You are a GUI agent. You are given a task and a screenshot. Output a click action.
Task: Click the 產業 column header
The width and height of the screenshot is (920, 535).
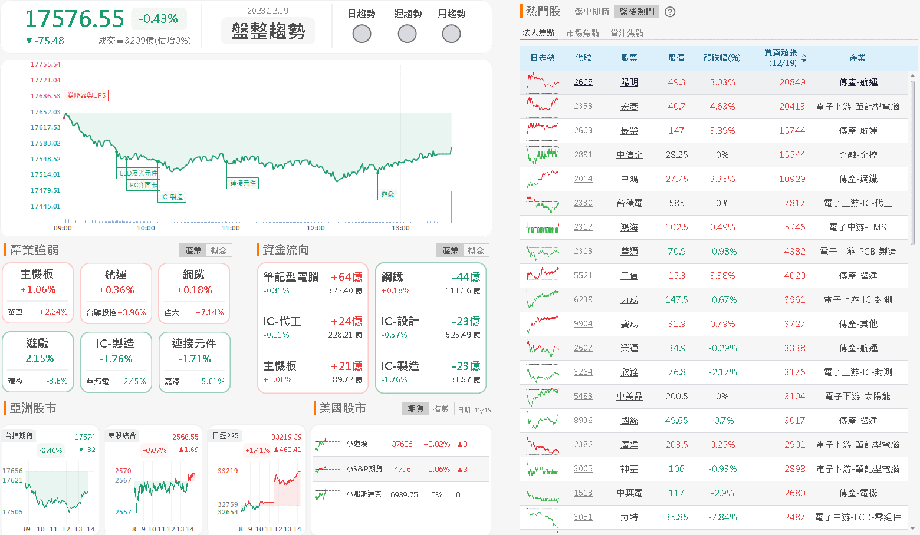857,58
